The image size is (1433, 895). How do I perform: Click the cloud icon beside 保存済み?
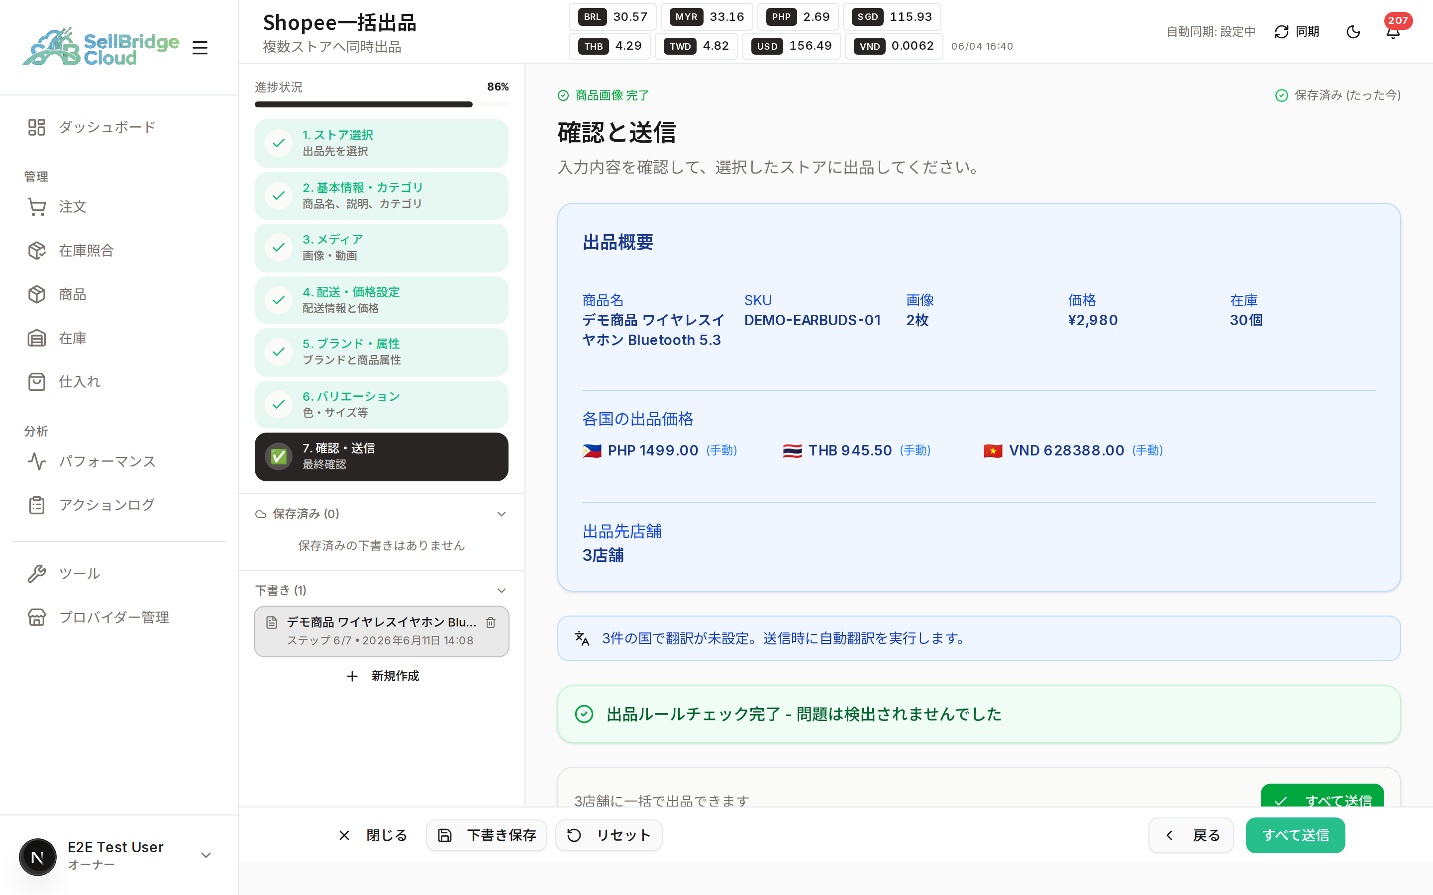[261, 514]
